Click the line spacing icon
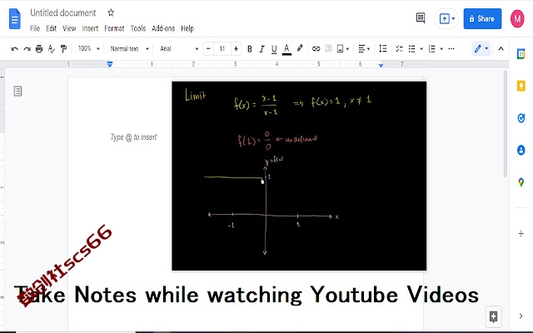 tap(383, 49)
